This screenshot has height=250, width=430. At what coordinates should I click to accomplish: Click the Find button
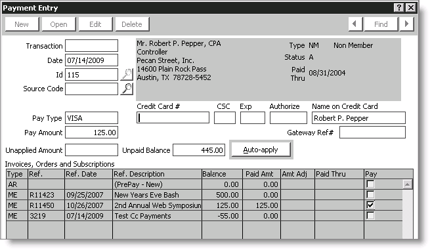click(x=381, y=24)
